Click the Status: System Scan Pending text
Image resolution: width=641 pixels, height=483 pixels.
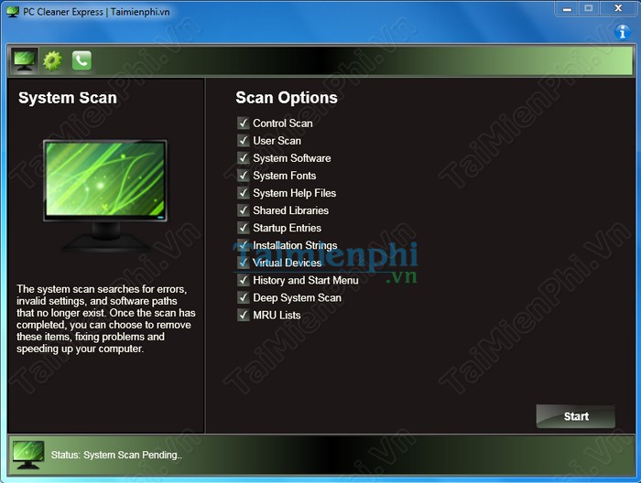[116, 455]
